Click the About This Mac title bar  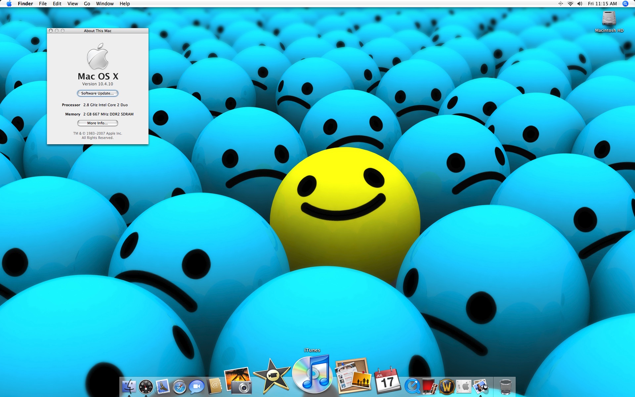[x=98, y=31]
